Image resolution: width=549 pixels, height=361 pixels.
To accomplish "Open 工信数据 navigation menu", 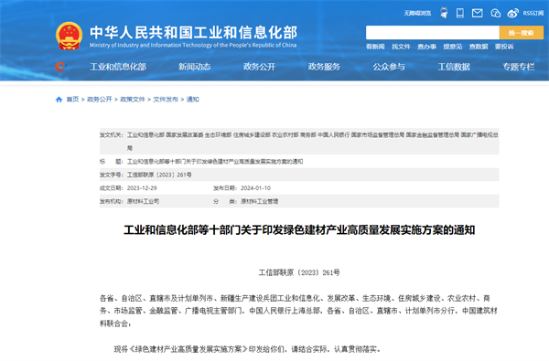I will click(454, 67).
